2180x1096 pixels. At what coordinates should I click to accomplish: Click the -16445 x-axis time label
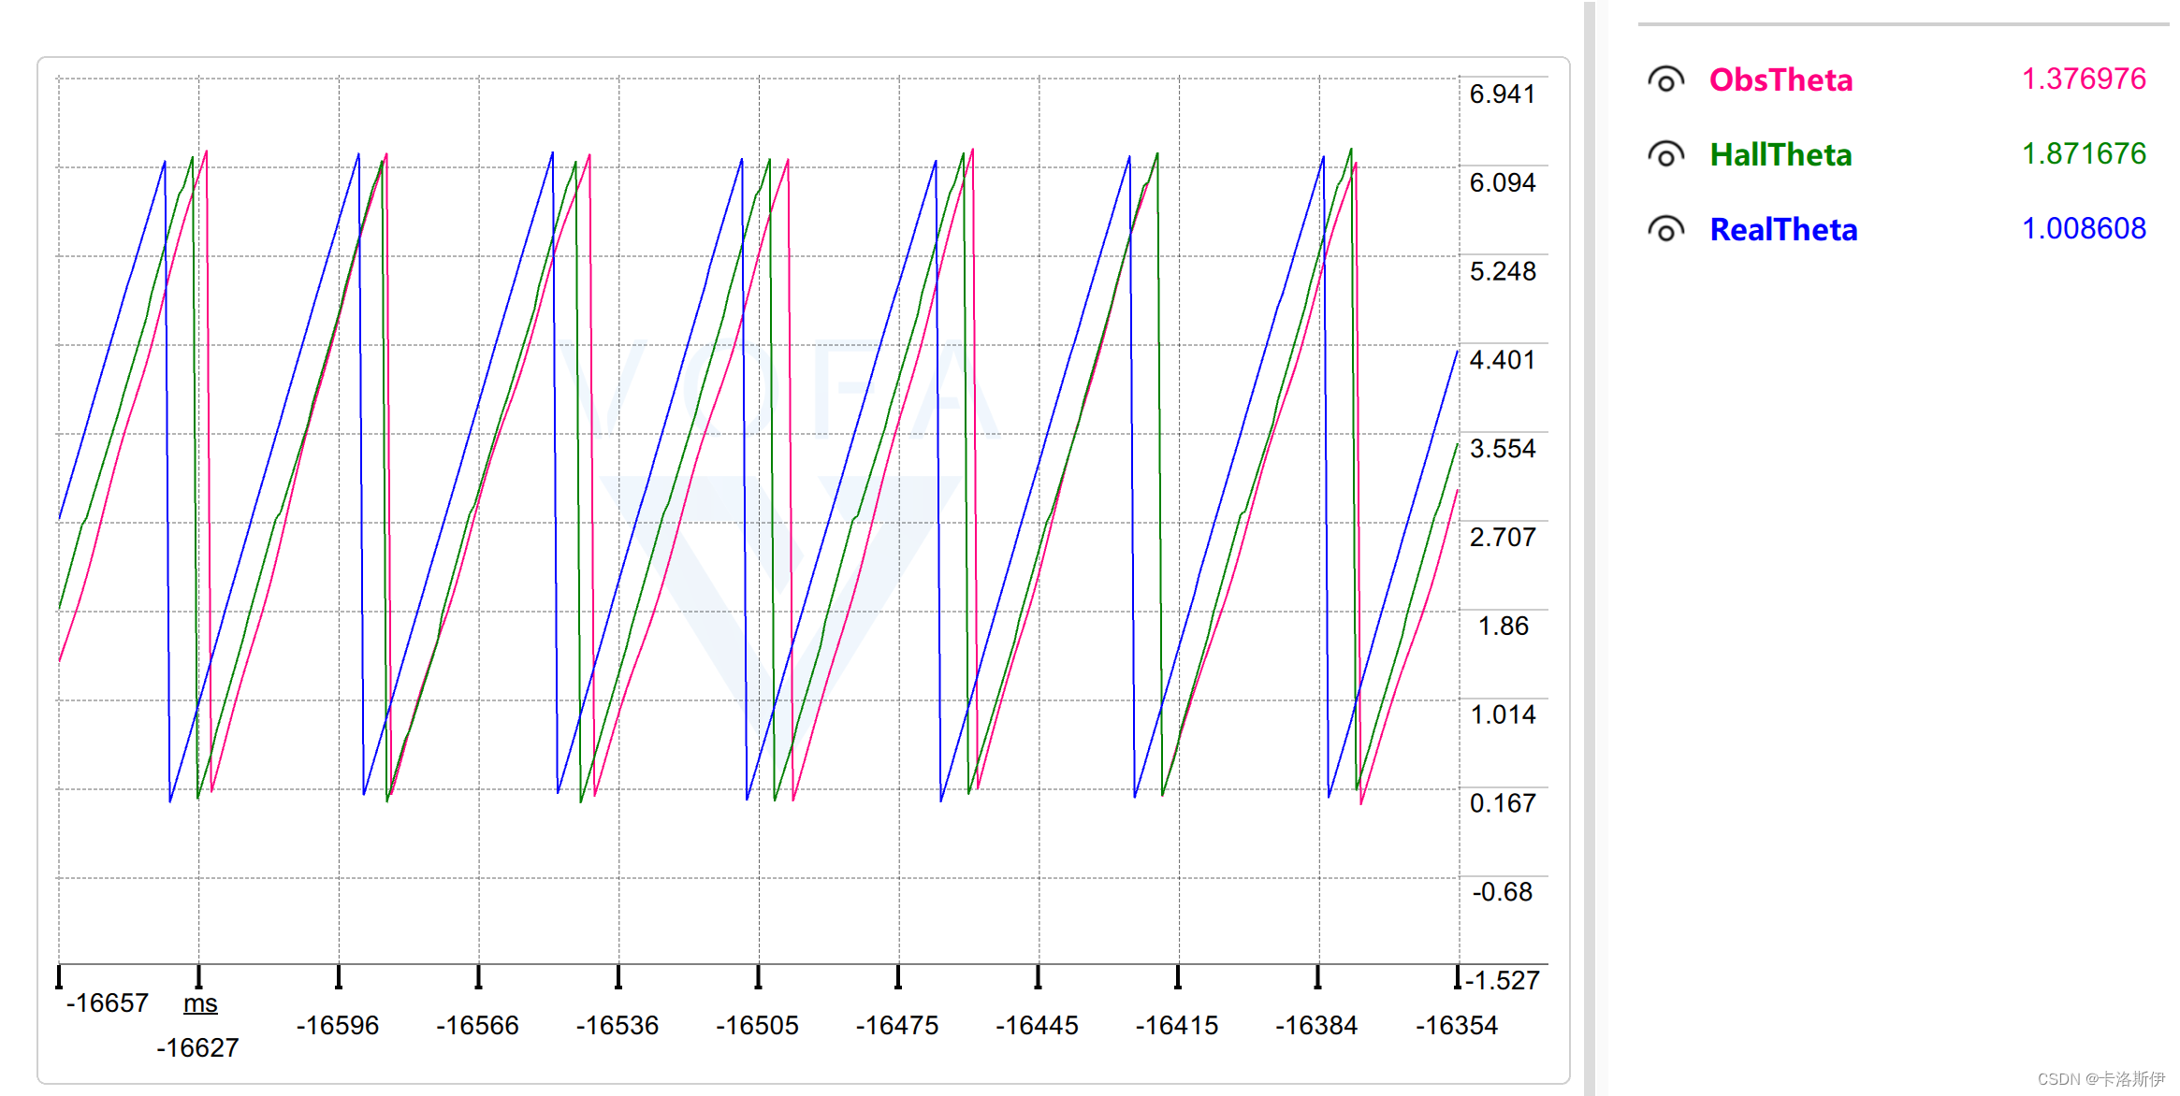(1037, 1026)
